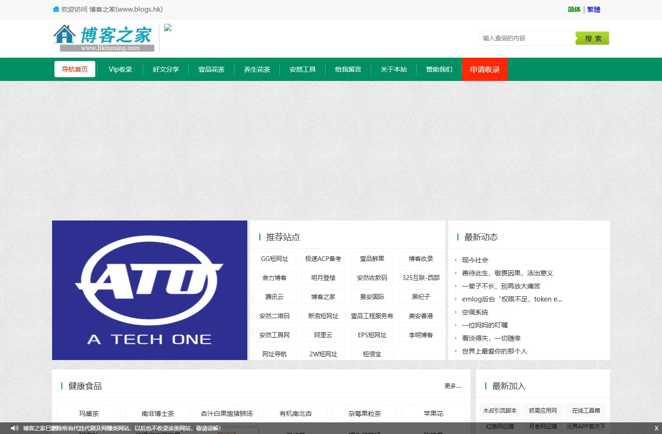Open the 腾讯云 recommended site
Image resolution: width=662 pixels, height=434 pixels.
coord(275,297)
